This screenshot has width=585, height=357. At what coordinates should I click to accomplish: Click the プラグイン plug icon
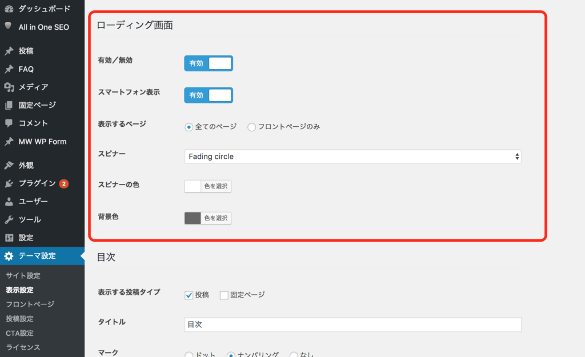(x=9, y=183)
